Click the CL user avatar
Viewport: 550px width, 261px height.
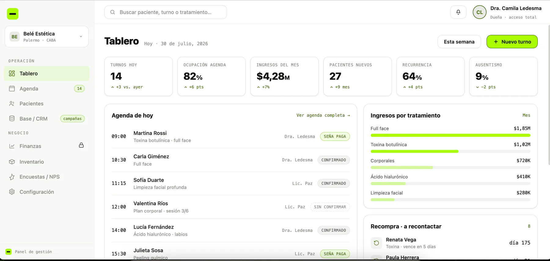coord(479,12)
